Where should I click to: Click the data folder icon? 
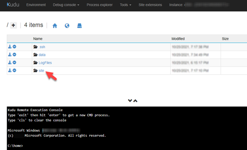[35, 55]
